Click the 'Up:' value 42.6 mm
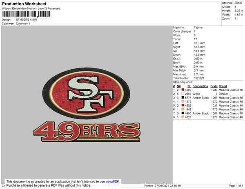The width and height of the screenshot is (245, 189). tap(199, 51)
